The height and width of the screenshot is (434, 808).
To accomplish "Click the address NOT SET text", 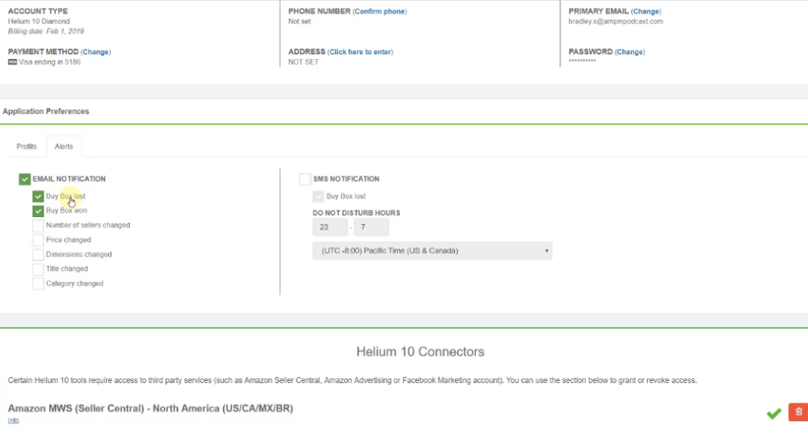I will [x=304, y=62].
